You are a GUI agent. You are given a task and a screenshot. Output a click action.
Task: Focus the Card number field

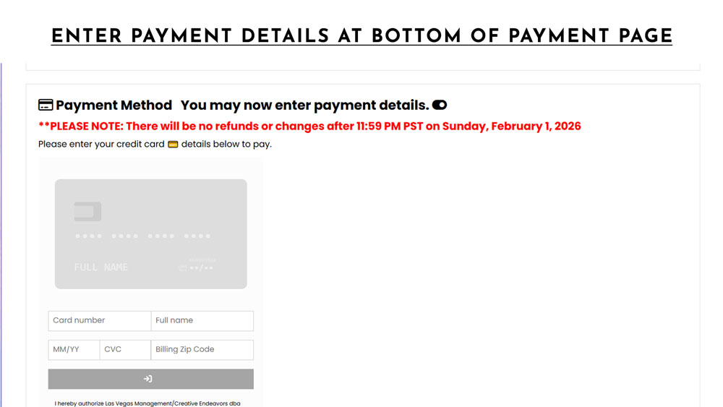(100, 321)
